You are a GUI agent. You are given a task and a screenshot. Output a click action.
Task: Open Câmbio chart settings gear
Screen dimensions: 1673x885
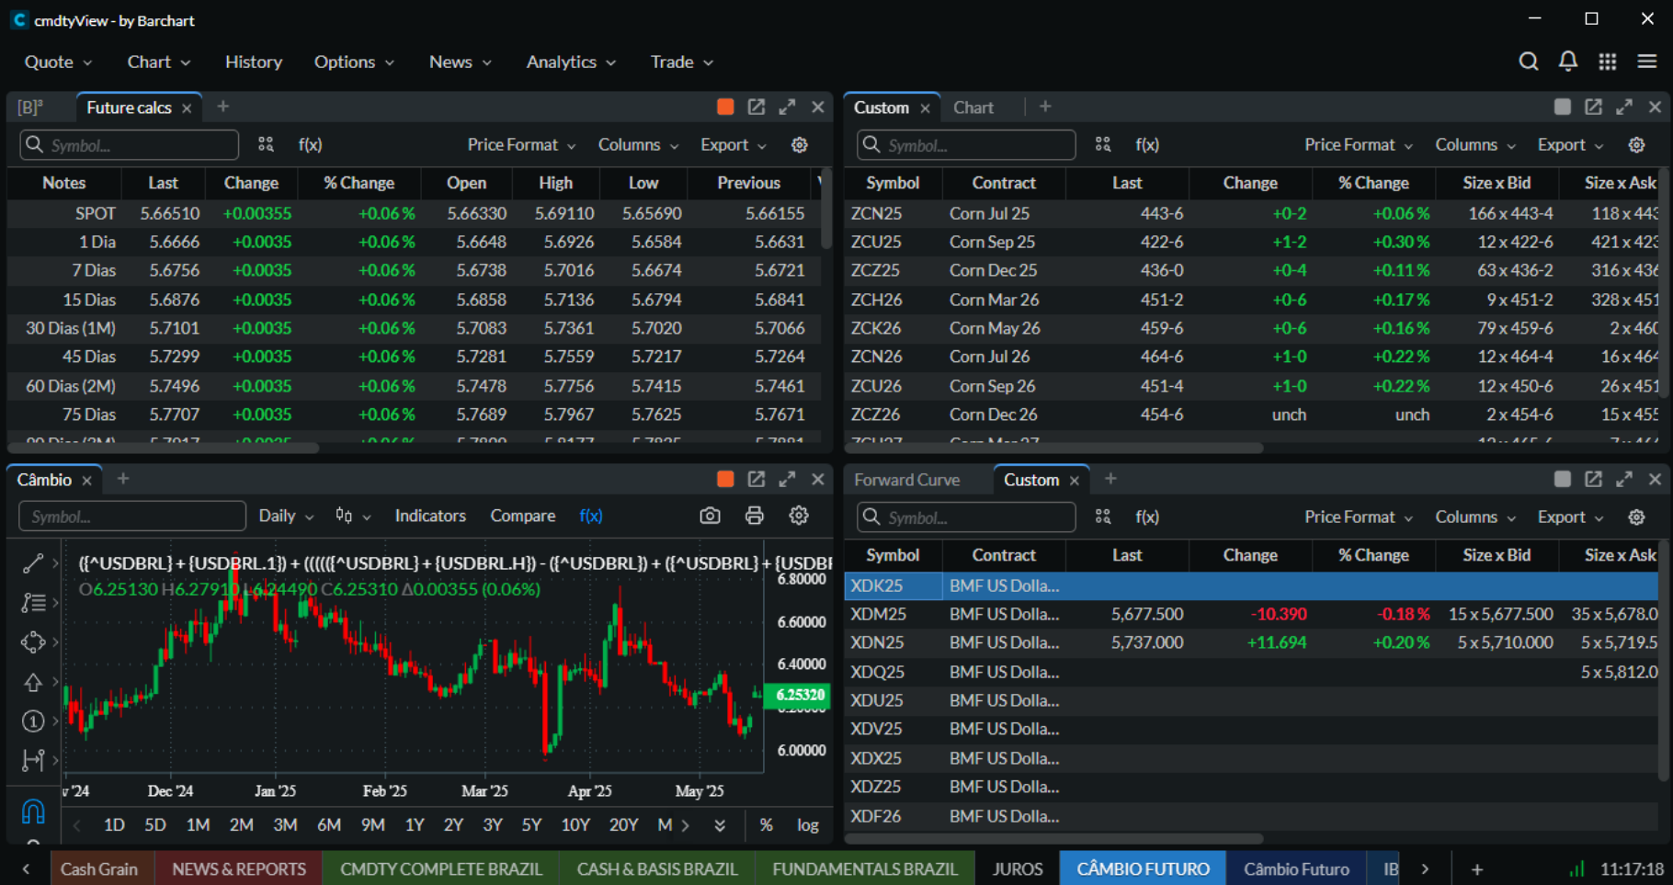click(x=799, y=516)
